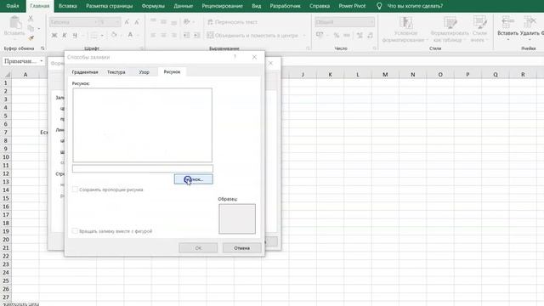
Task: Click the Borders icon in font group
Action: [x=94, y=35]
